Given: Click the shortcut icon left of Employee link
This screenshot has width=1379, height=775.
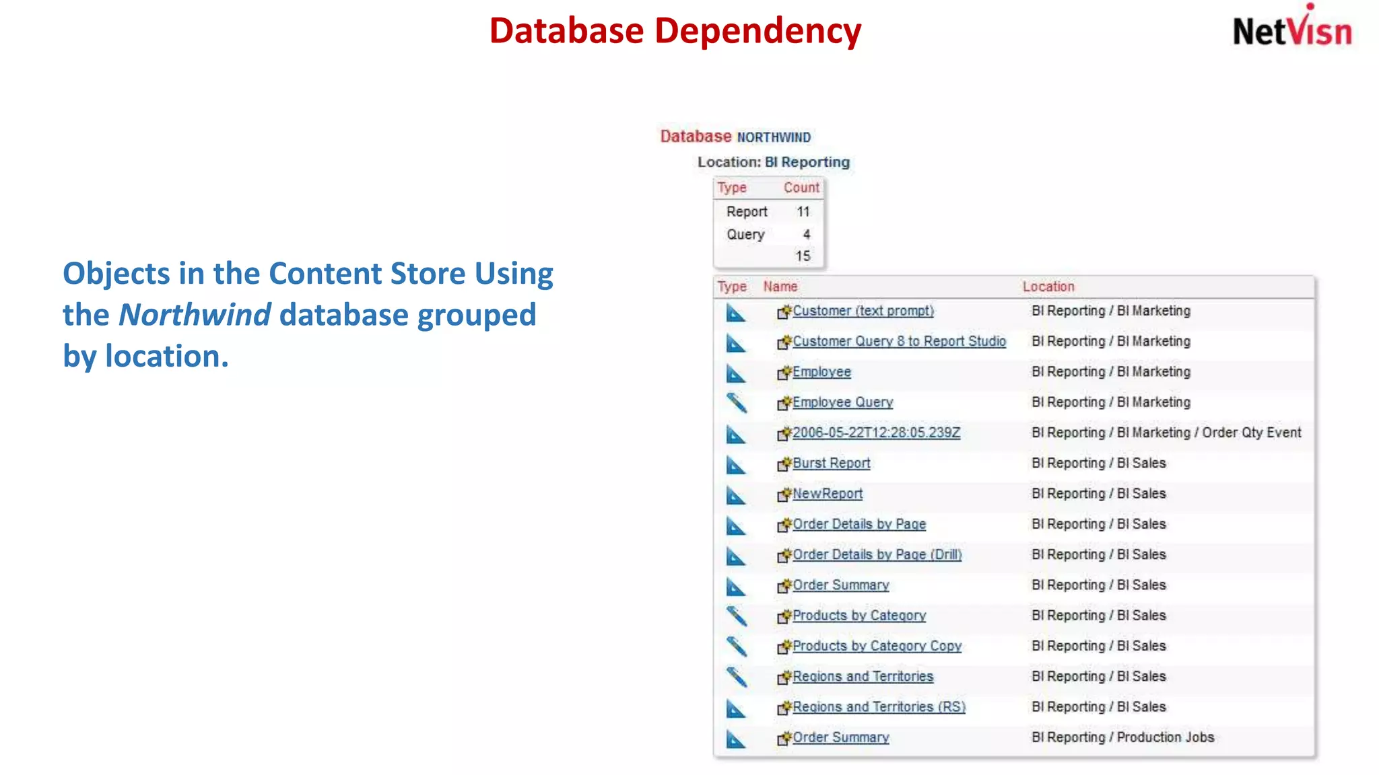Looking at the screenshot, I should 784,373.
